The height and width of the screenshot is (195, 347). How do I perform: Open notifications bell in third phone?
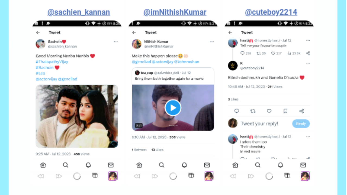tap(281, 165)
